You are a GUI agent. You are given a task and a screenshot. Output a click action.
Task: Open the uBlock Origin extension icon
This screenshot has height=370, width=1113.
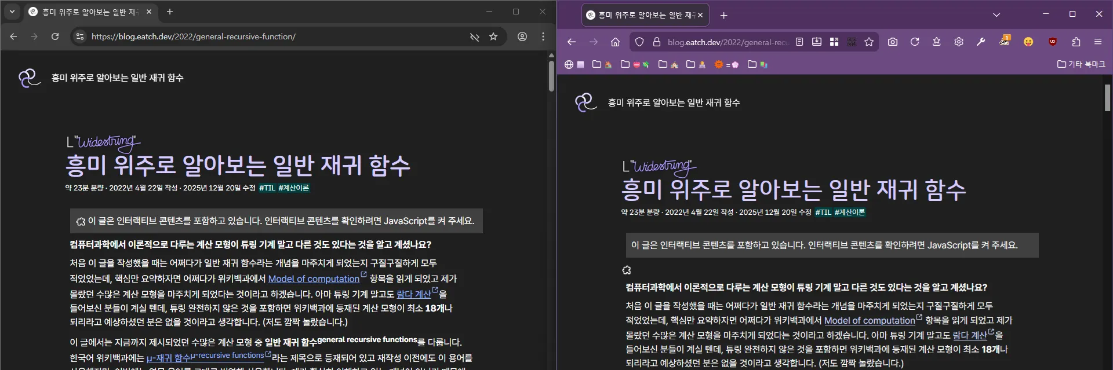click(x=1053, y=42)
